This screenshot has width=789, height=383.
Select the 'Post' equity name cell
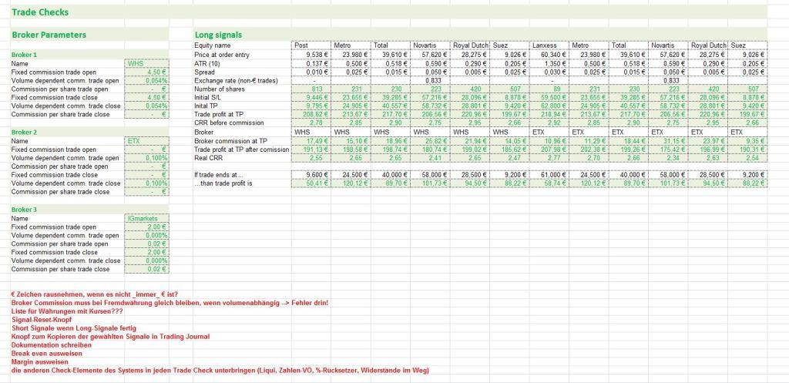tap(311, 45)
